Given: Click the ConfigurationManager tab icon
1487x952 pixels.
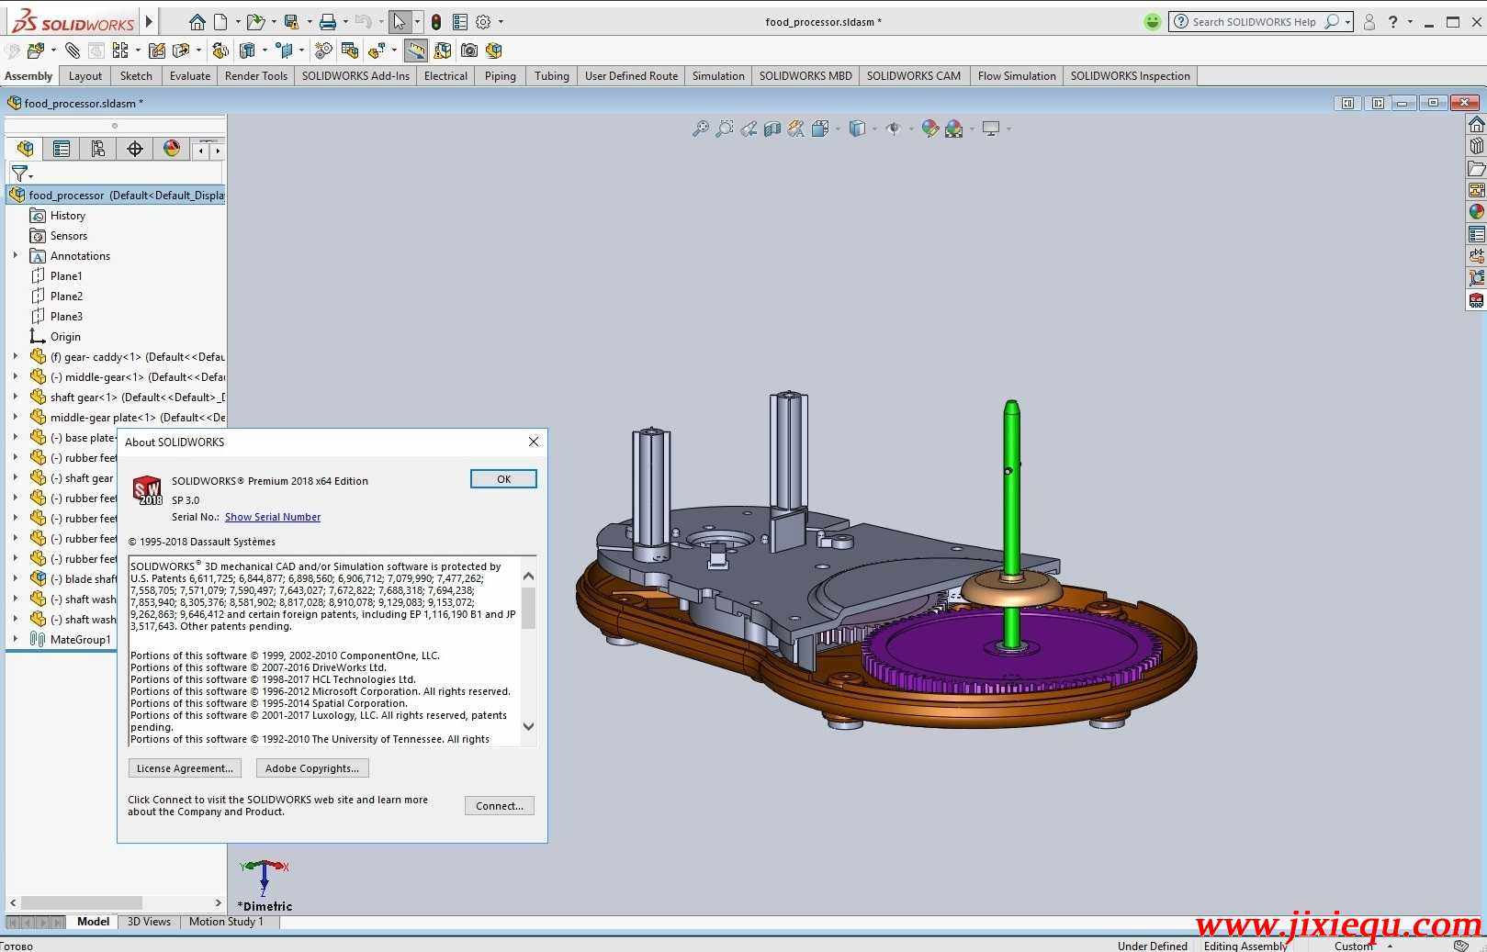Looking at the screenshot, I should pyautogui.click(x=98, y=149).
